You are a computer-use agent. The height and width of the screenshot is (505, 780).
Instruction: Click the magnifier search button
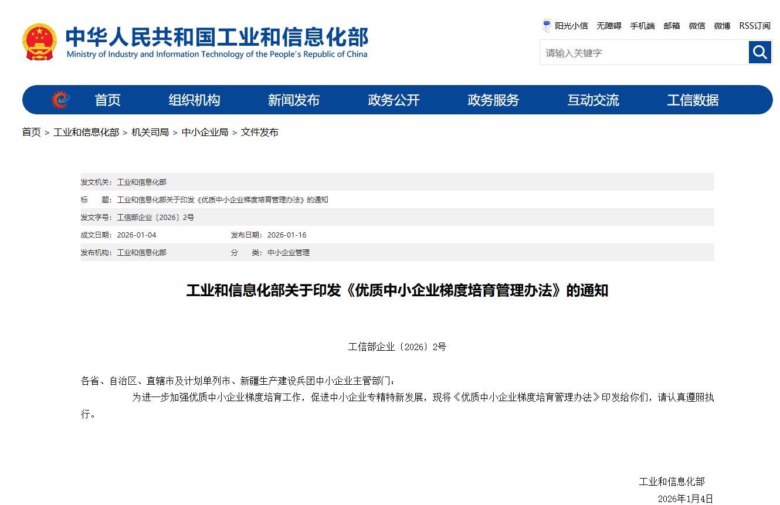[x=759, y=53]
